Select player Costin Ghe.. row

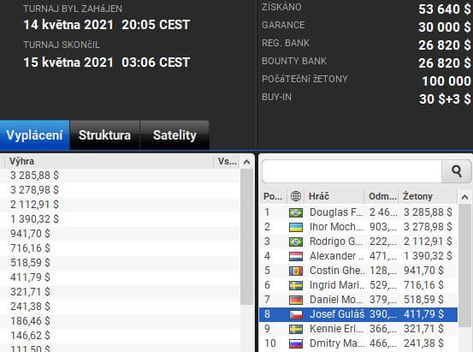pos(358,271)
